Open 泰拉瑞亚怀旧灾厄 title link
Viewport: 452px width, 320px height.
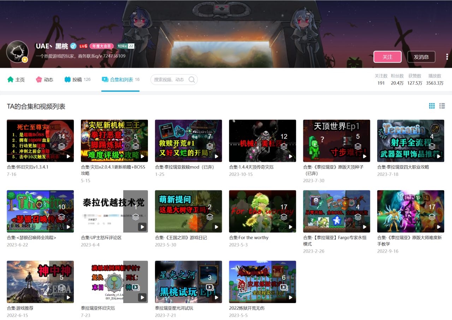tap(98, 308)
